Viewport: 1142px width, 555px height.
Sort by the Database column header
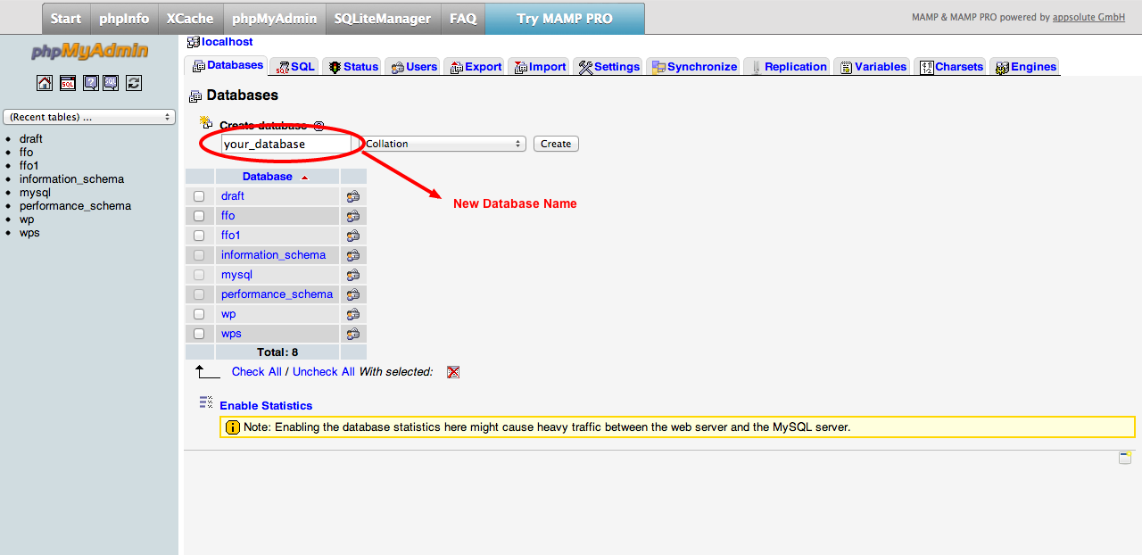point(268,177)
